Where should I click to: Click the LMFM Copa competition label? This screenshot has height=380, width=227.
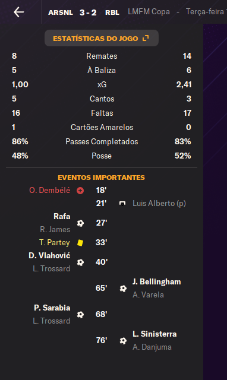click(x=149, y=12)
